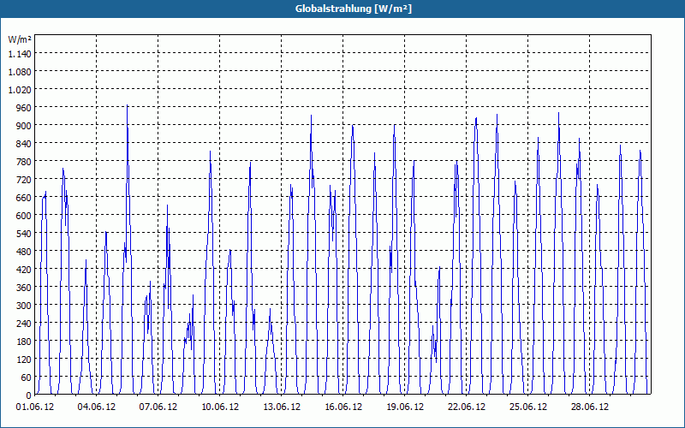Select the 300 y-axis label

point(24,306)
